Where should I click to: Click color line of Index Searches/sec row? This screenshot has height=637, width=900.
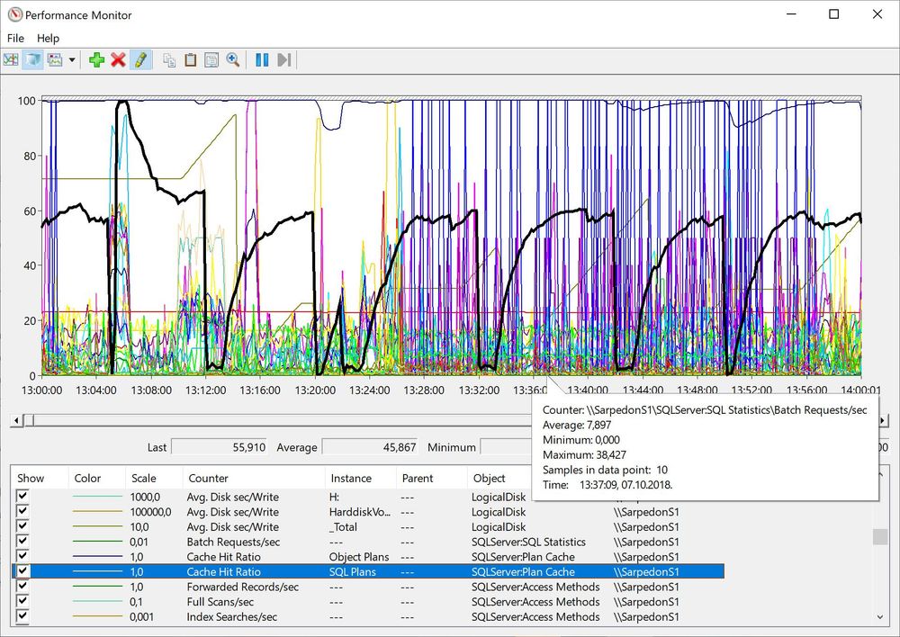pos(97,616)
